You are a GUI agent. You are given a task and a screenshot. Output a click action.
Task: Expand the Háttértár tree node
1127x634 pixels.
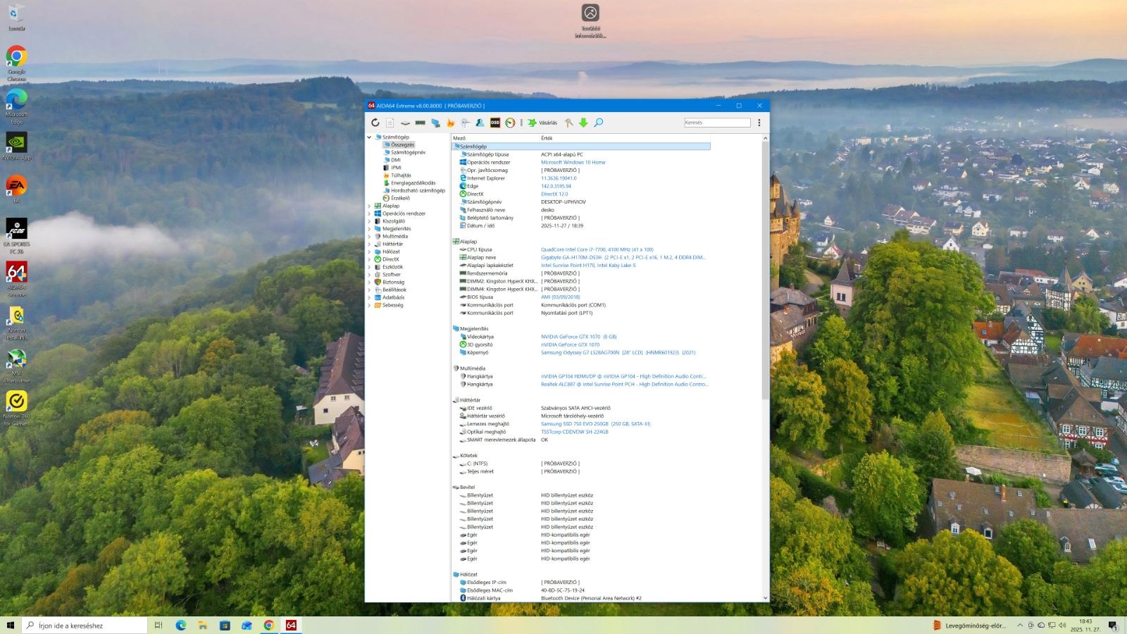point(369,244)
